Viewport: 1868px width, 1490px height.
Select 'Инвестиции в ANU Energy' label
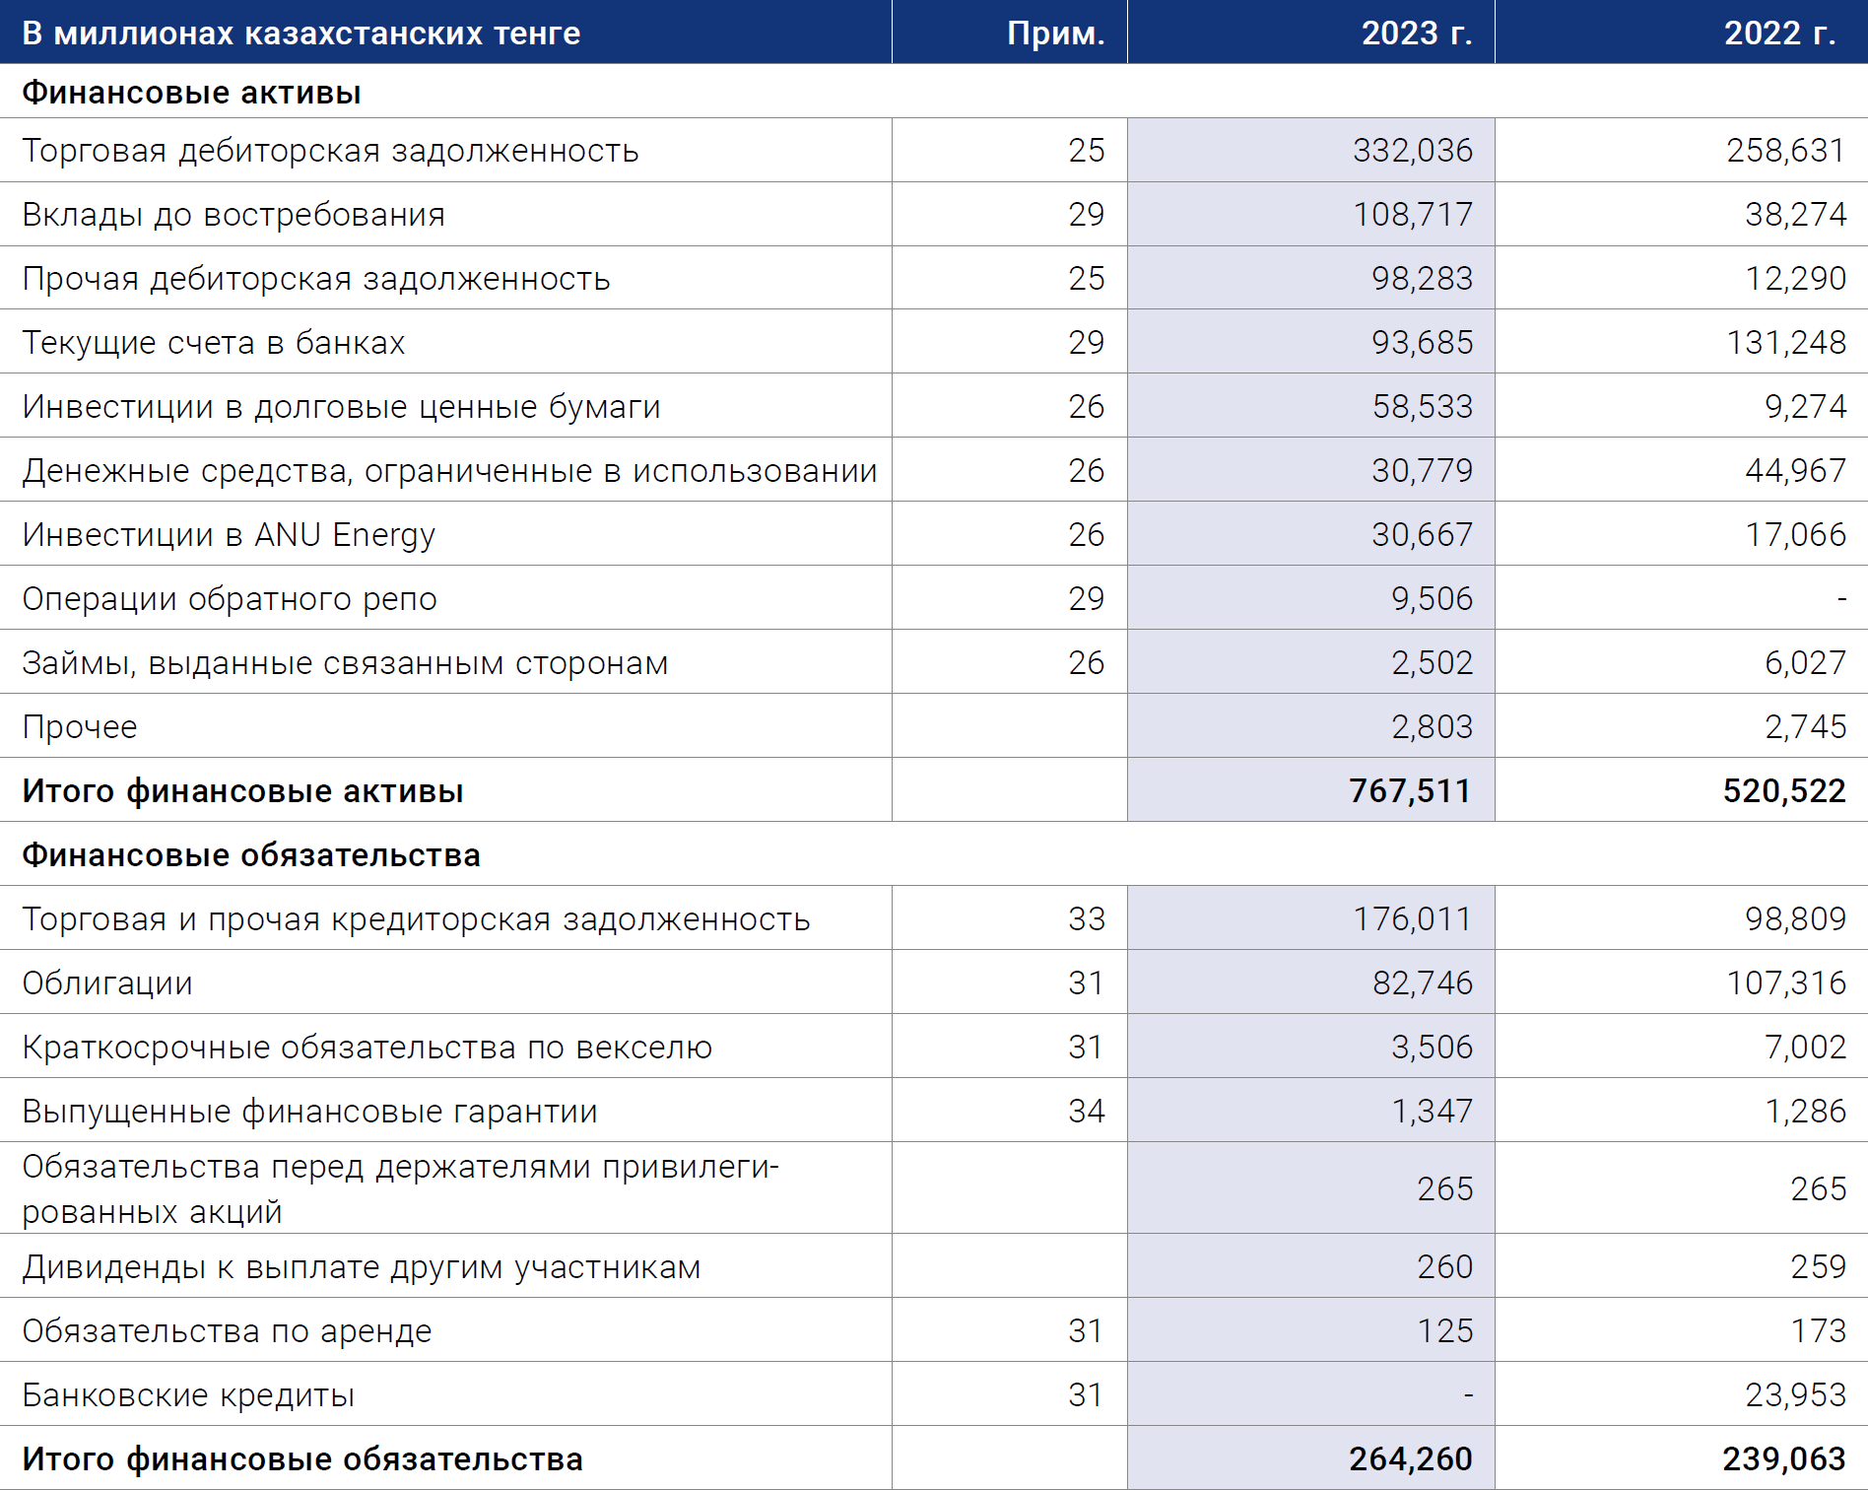[x=229, y=535]
